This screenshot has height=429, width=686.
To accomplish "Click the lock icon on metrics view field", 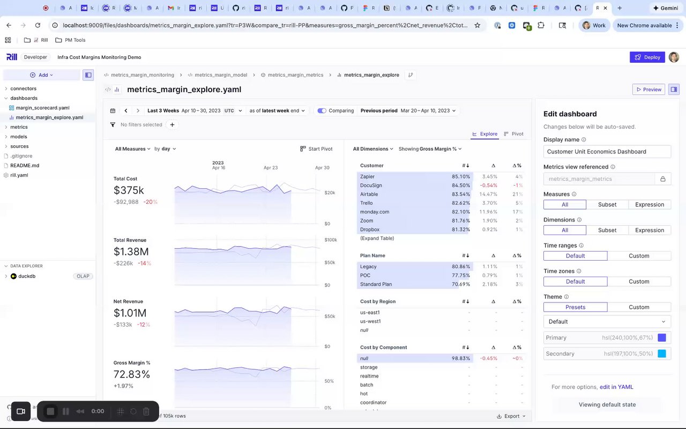I will click(x=662, y=179).
